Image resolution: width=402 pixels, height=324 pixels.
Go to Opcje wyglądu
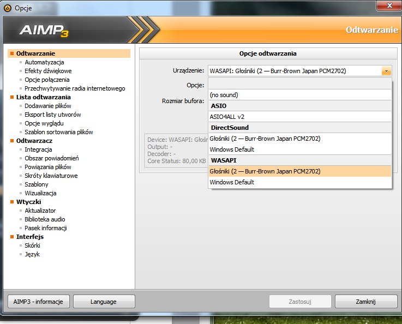click(x=44, y=123)
